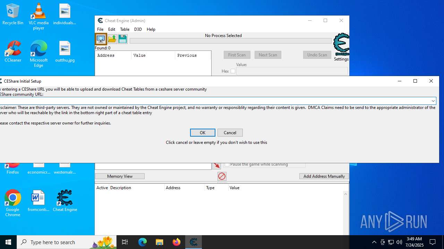The height and width of the screenshot is (249, 444).
Task: Toggle Pause the game while scanning checkbox
Action: click(227, 165)
